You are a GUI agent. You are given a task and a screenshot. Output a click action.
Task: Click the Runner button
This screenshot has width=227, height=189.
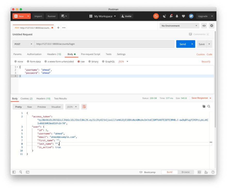[52, 16]
